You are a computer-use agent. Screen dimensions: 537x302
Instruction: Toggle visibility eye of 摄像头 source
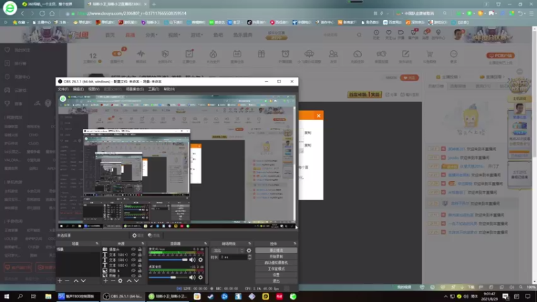[133, 249]
